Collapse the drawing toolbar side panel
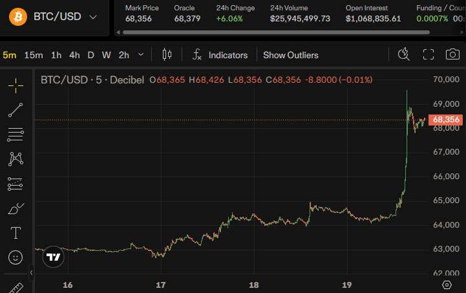Image resolution: width=466 pixels, height=293 pixels. click(x=31, y=272)
